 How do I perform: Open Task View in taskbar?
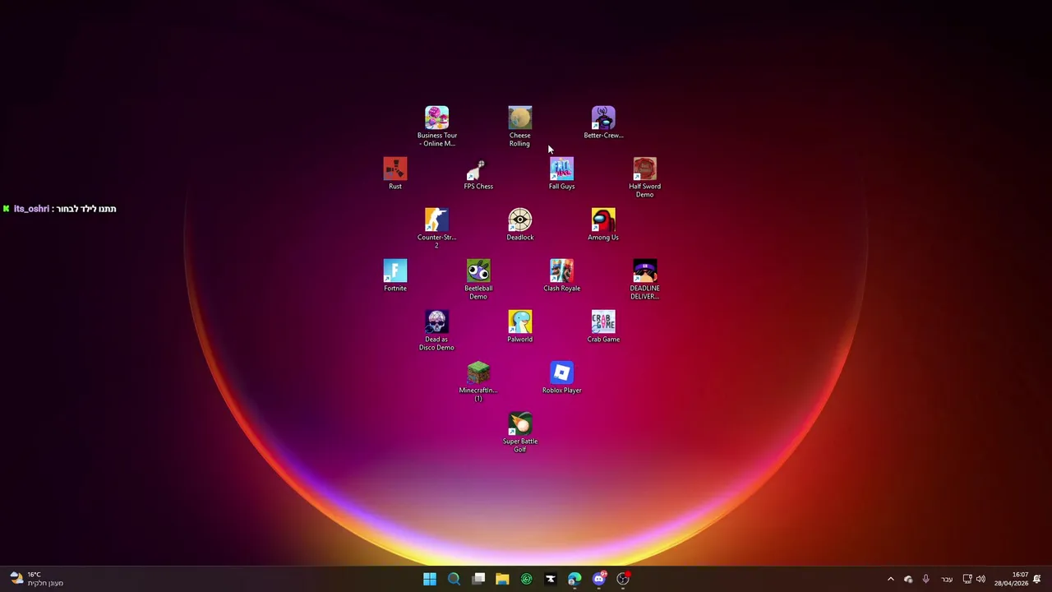click(478, 579)
